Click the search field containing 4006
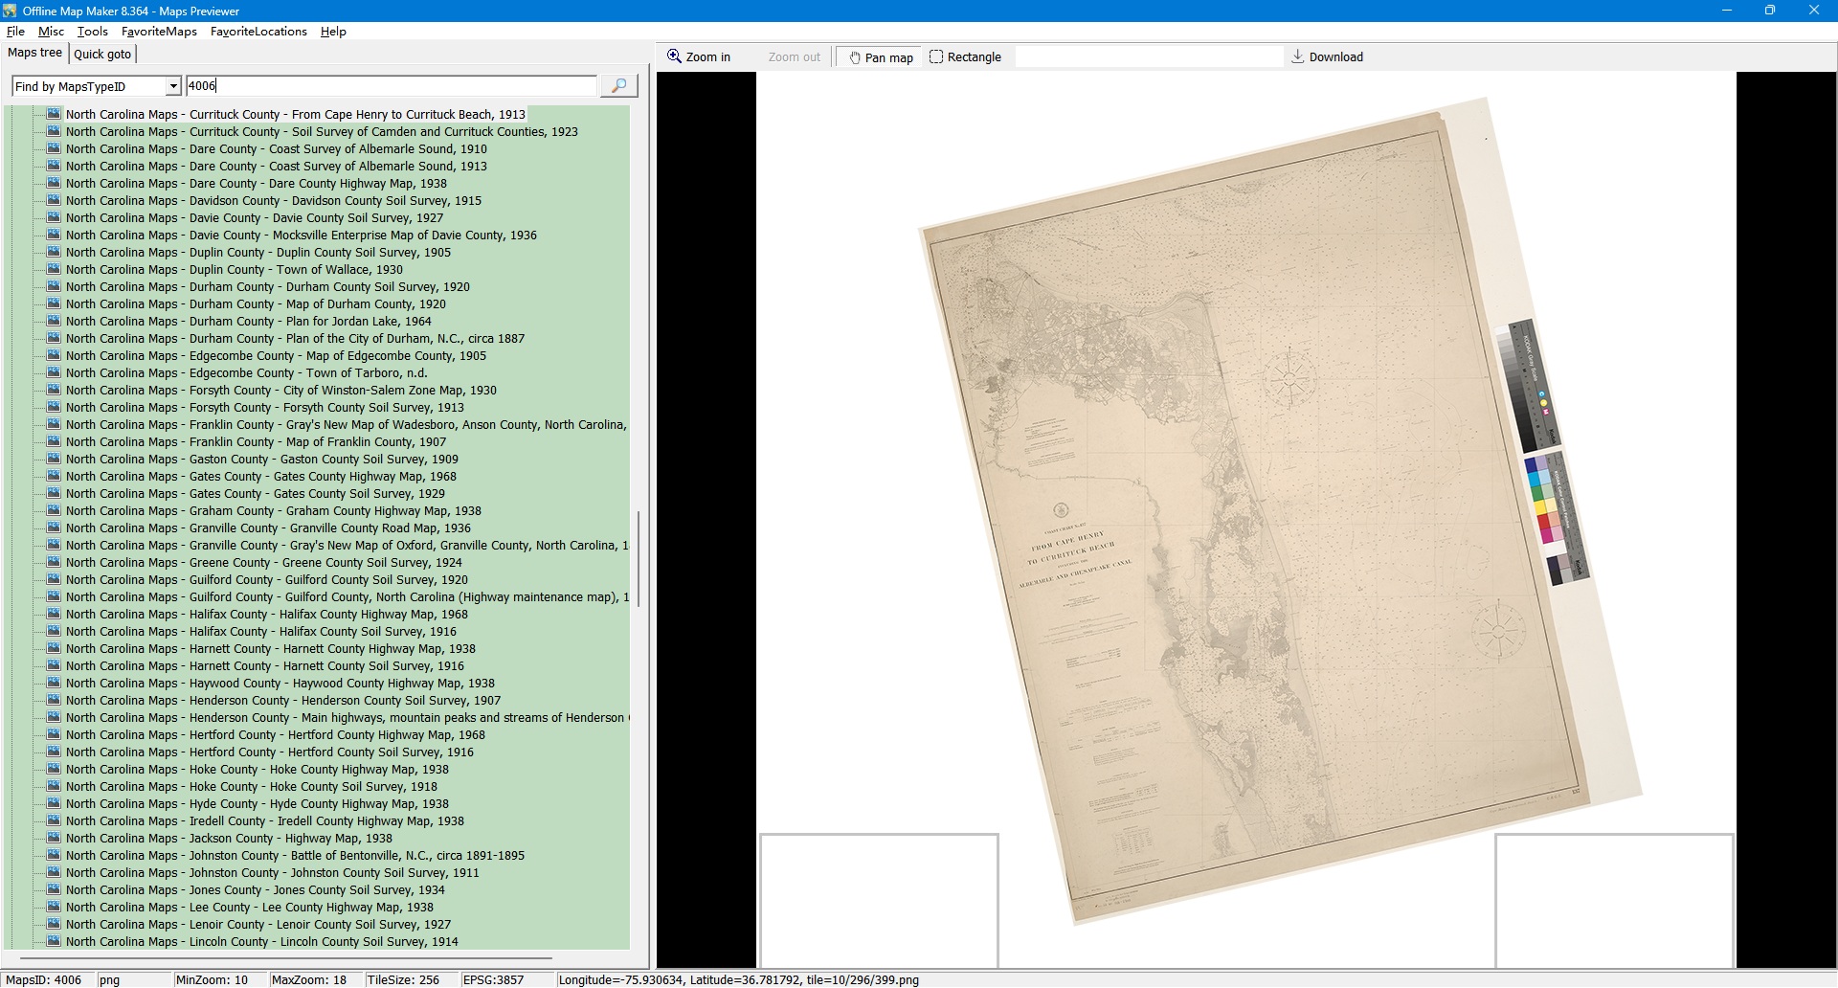 click(x=390, y=86)
